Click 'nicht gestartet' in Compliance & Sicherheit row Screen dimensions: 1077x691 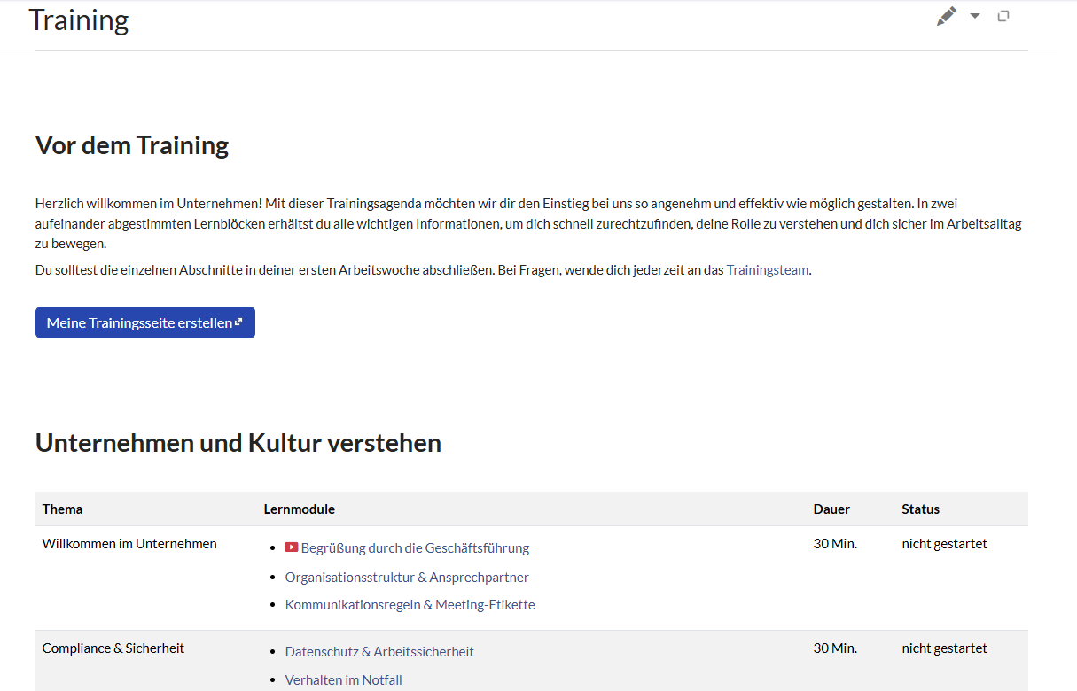coord(944,648)
